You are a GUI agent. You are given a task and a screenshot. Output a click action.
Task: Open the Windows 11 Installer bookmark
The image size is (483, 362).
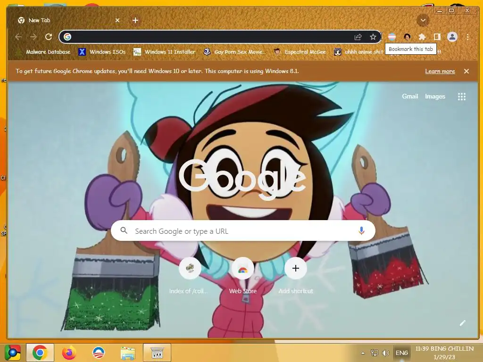coord(165,52)
